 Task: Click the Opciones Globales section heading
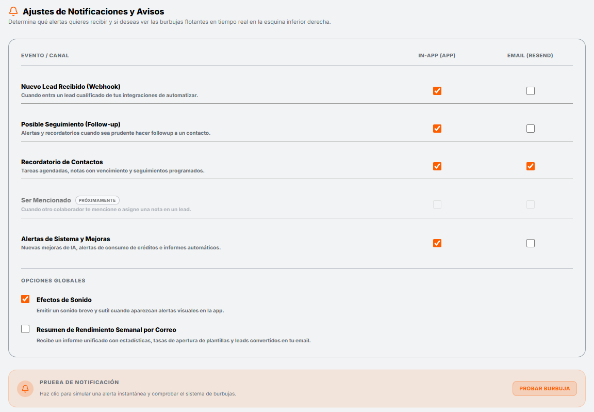[54, 281]
